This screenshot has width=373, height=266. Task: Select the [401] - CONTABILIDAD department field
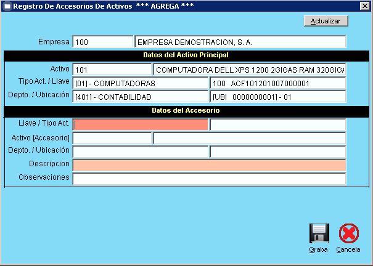(140, 97)
